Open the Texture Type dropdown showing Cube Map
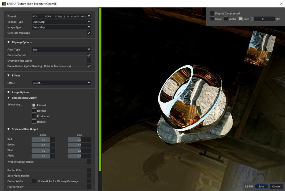This screenshot has height=191, width=285. (x=61, y=22)
